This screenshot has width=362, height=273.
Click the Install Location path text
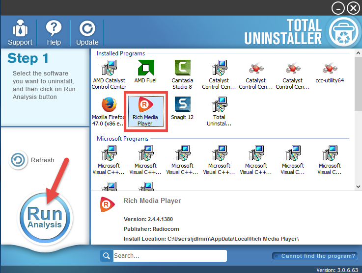pos(211,239)
